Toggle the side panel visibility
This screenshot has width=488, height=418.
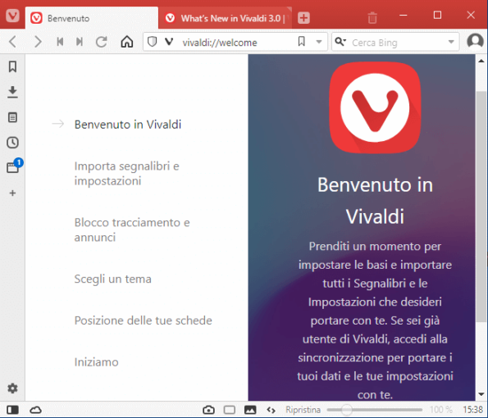(x=12, y=410)
